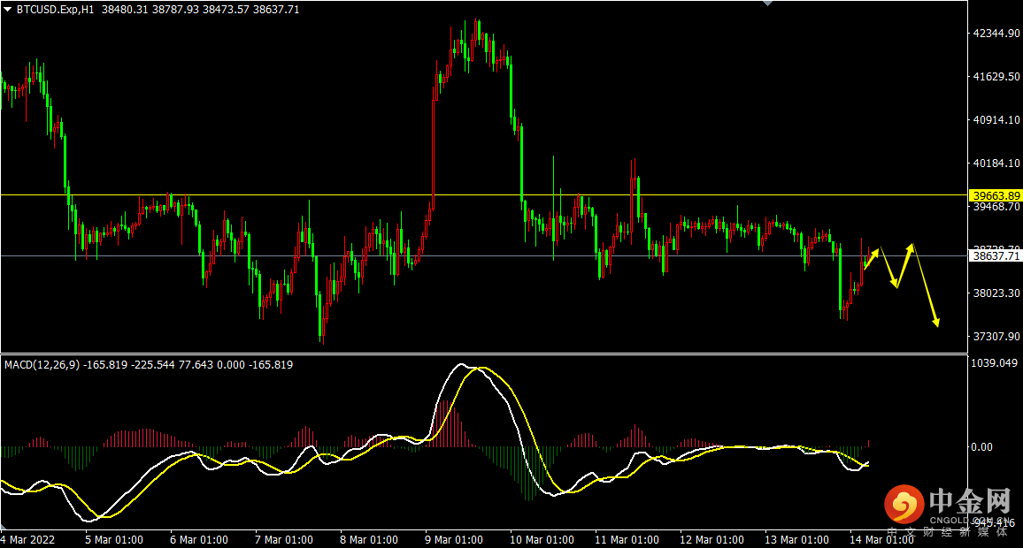Click the triangle beside BTCUSD.Exp,H1 title
The height and width of the screenshot is (548, 1023).
(7, 10)
